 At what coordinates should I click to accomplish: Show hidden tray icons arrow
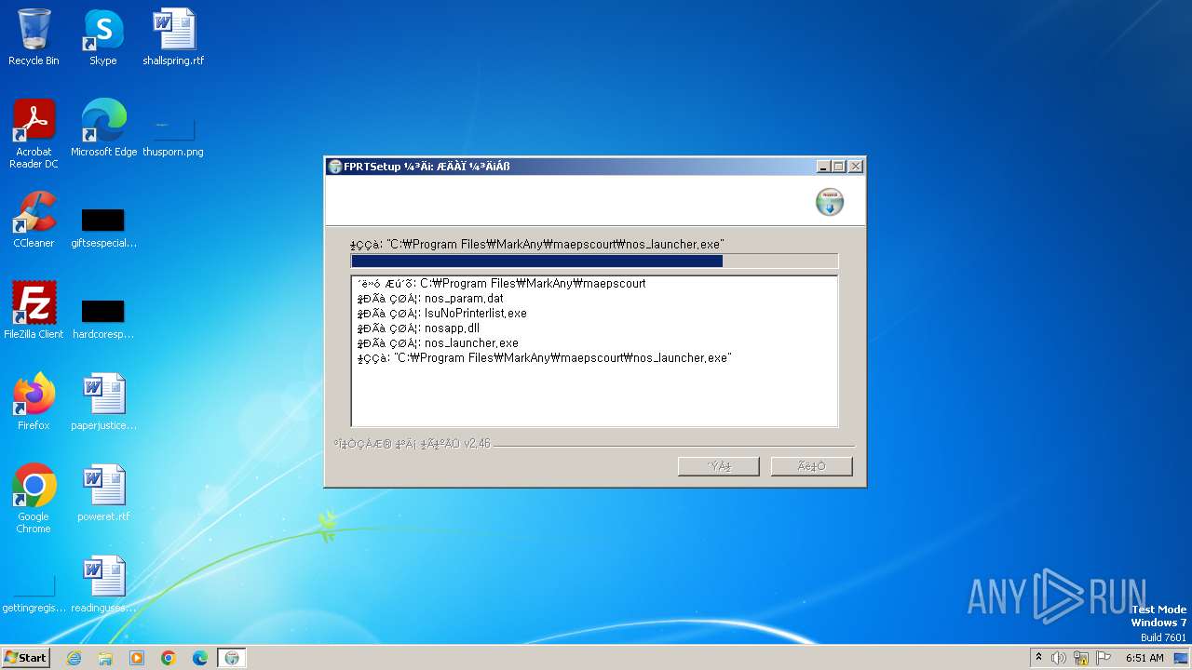[x=1038, y=658]
